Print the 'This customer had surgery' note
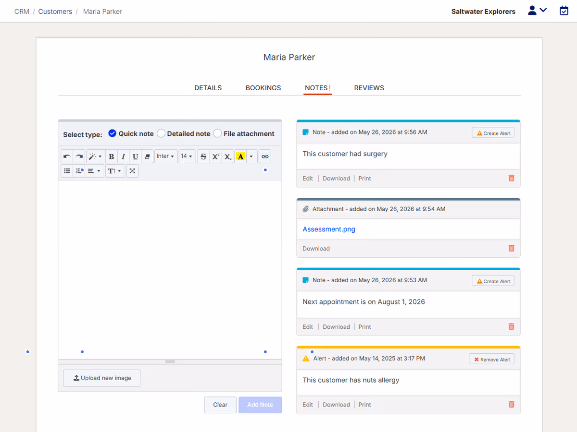The width and height of the screenshot is (577, 432). (x=365, y=178)
